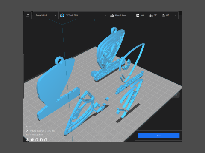Collapse the Object list chevron

(x=27, y=127)
